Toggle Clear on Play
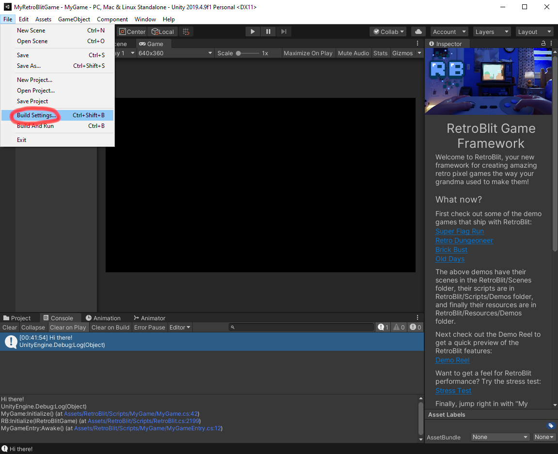The width and height of the screenshot is (558, 454). coord(68,327)
